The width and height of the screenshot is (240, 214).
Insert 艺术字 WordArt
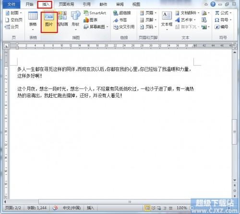click(x=186, y=20)
